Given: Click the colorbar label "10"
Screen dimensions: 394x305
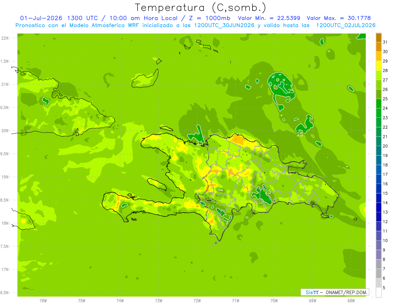Looking at the screenshot, I should click(385, 241).
